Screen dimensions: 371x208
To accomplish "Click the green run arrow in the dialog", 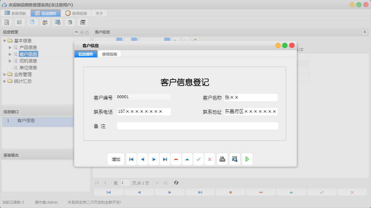I will 247,159.
